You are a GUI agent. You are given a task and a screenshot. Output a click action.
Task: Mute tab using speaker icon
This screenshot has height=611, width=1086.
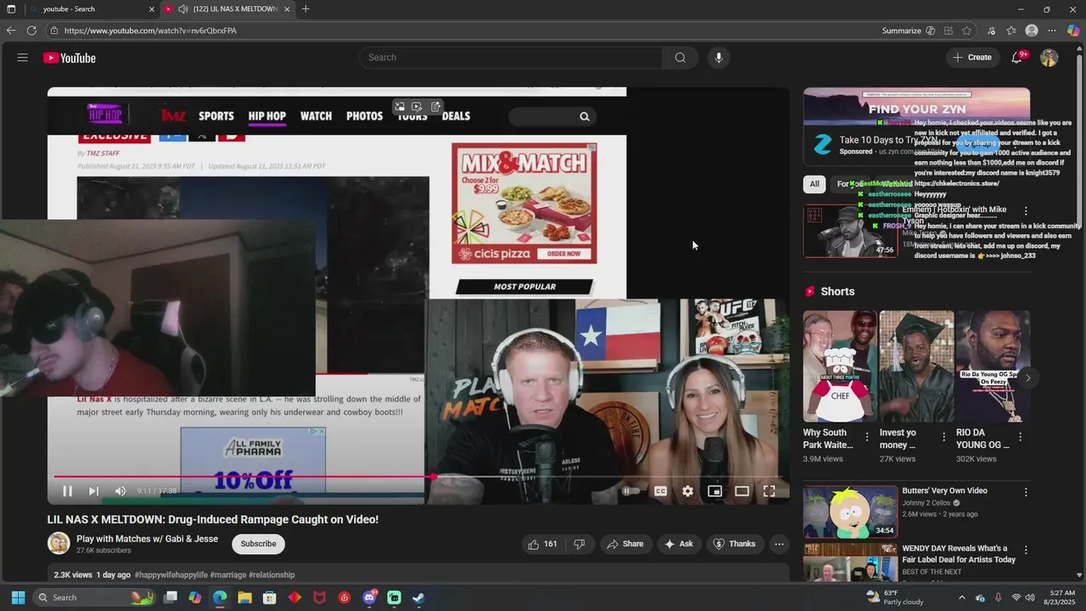(183, 9)
